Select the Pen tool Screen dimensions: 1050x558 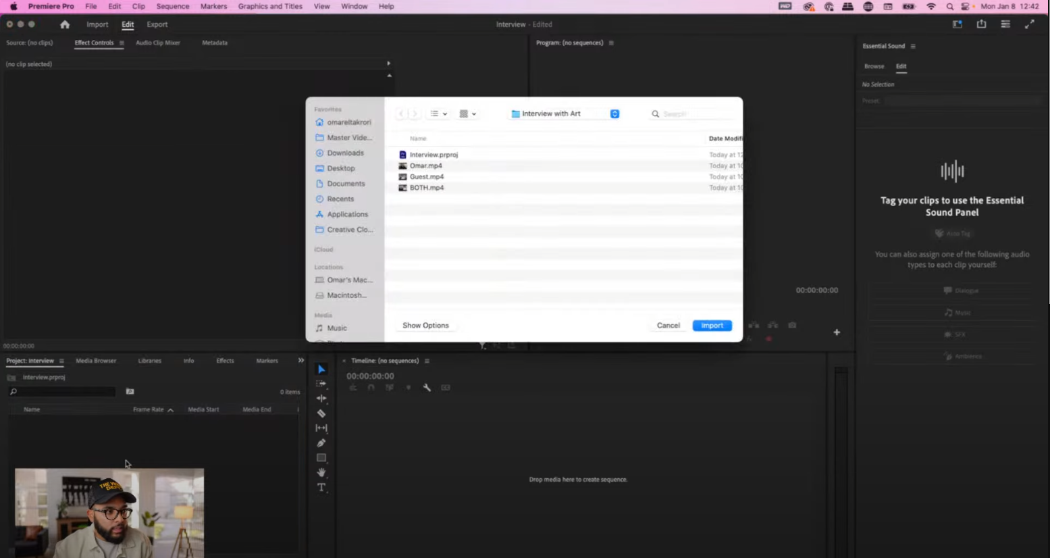coord(321,443)
